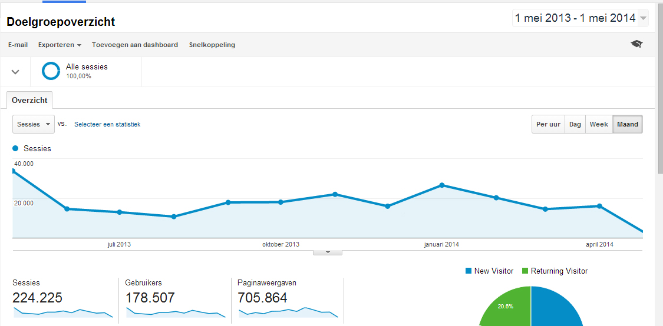Image resolution: width=663 pixels, height=326 pixels.
Task: Switch chart granularity to Week
Action: [599, 124]
